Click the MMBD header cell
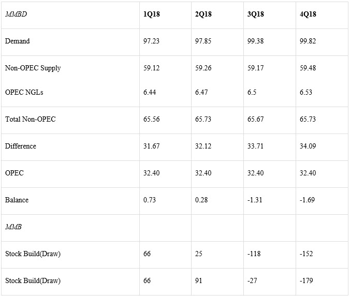The height and width of the screenshot is (296, 350). pos(16,14)
